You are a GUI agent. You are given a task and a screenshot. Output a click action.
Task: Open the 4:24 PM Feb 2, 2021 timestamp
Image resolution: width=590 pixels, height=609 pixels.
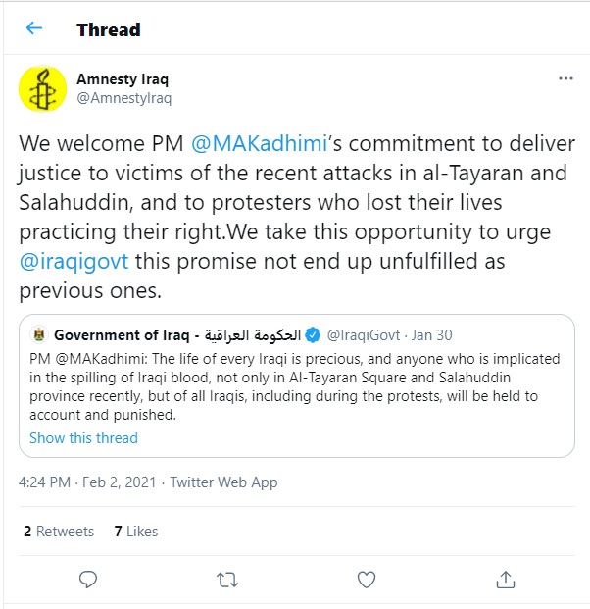[89, 482]
